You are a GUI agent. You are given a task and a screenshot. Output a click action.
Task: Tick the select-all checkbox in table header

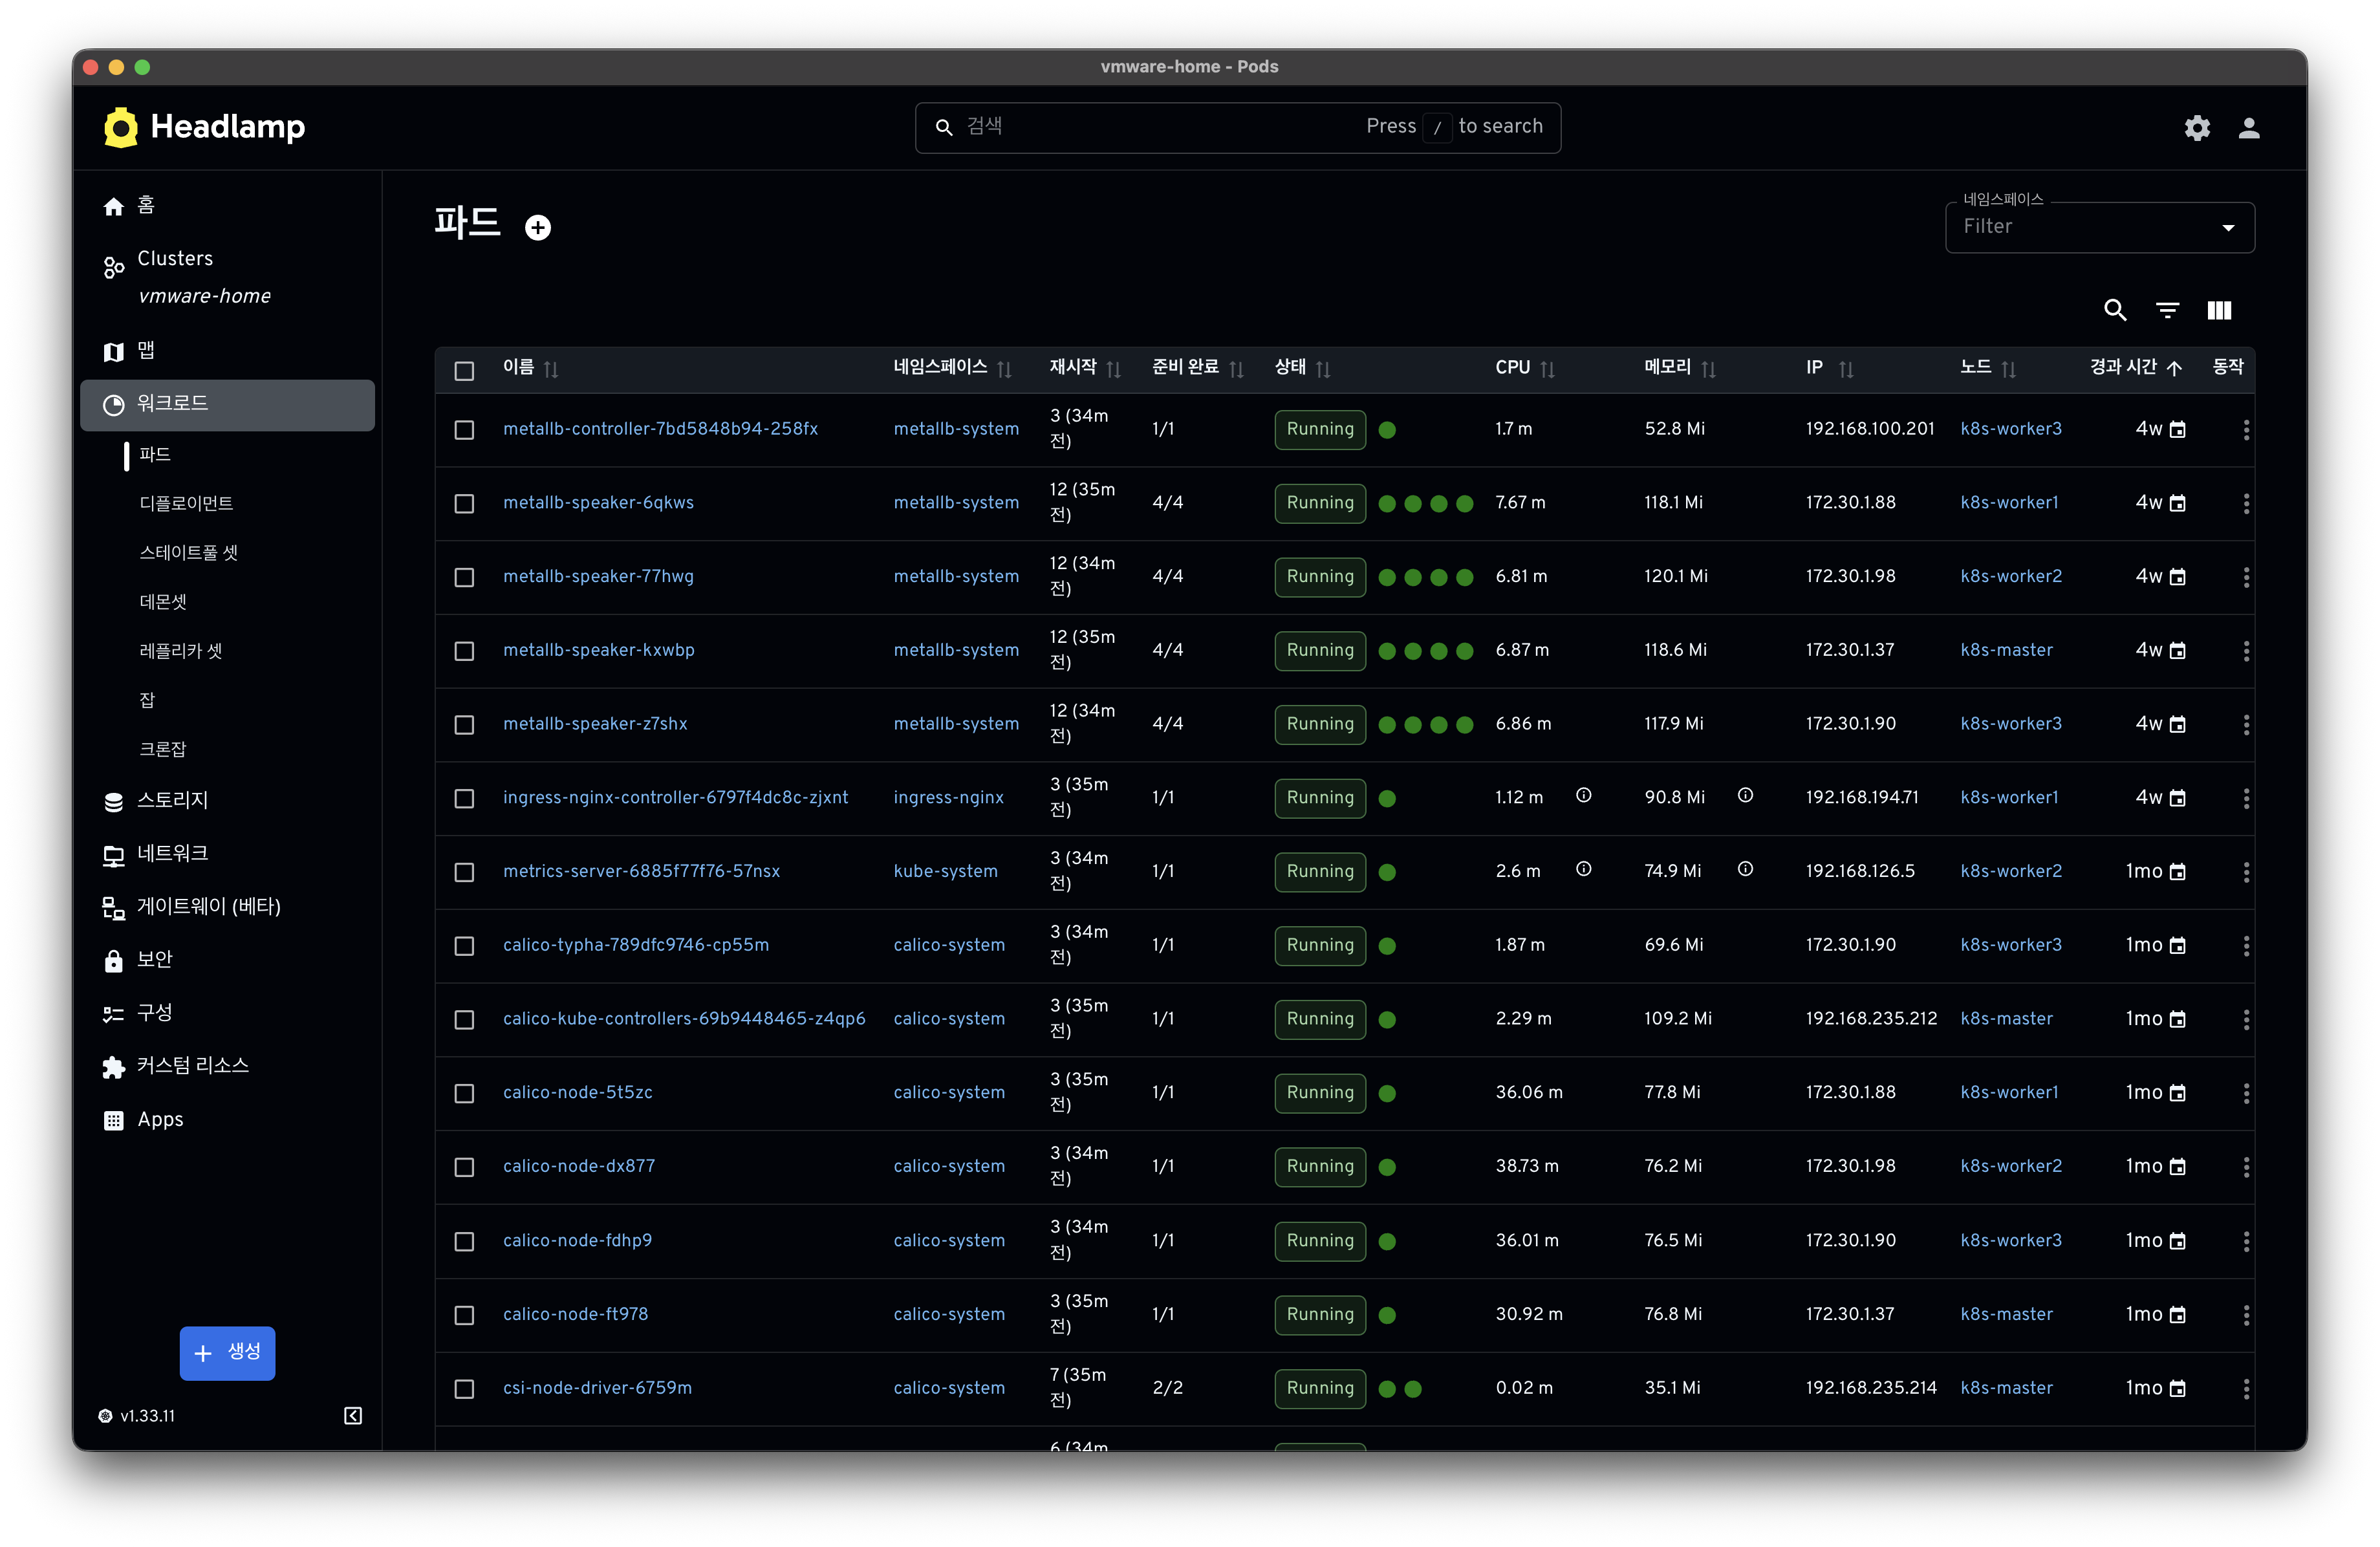click(464, 370)
